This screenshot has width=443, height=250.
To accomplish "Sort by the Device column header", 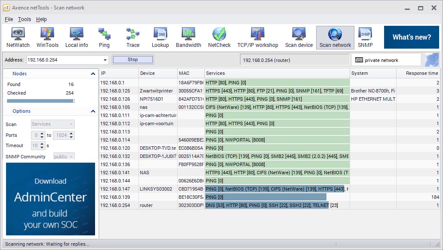I will 158,73.
